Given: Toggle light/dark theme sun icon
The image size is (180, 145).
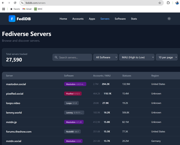Looking at the screenshot, I should [169, 19].
